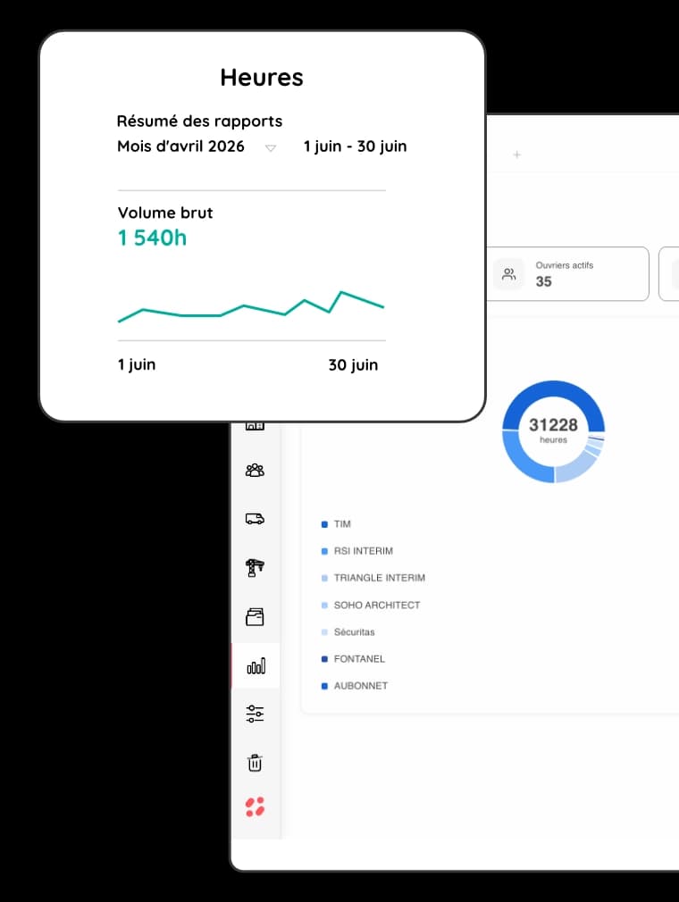This screenshot has width=679, height=902.
Task: Open the delivery truck sidebar icon
Action: coord(255,519)
